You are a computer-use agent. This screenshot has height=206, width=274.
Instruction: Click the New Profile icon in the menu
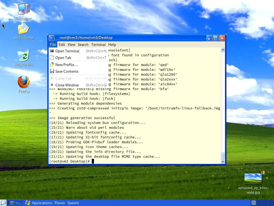(x=52, y=64)
